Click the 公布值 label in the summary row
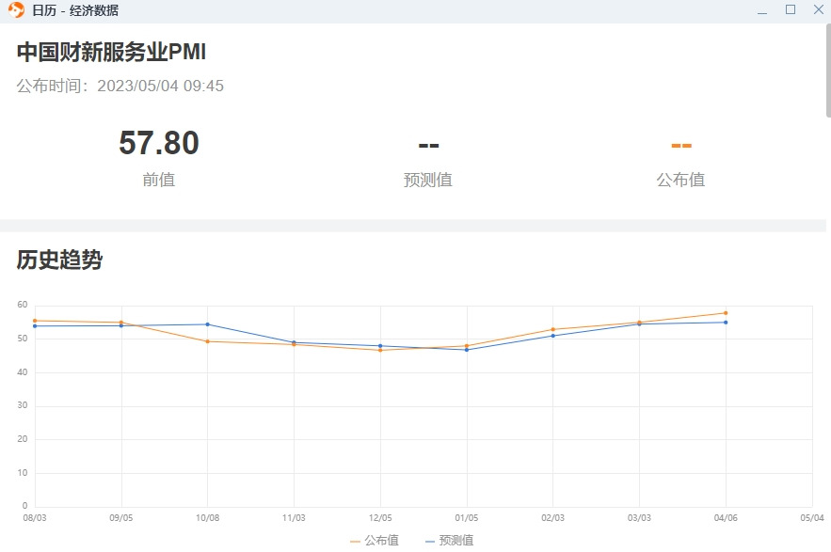This screenshot has width=831, height=552. 680,180
